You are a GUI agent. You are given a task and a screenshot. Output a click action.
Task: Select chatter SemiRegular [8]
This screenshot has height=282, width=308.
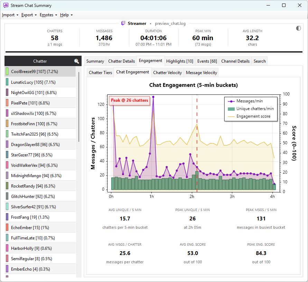[40, 259]
